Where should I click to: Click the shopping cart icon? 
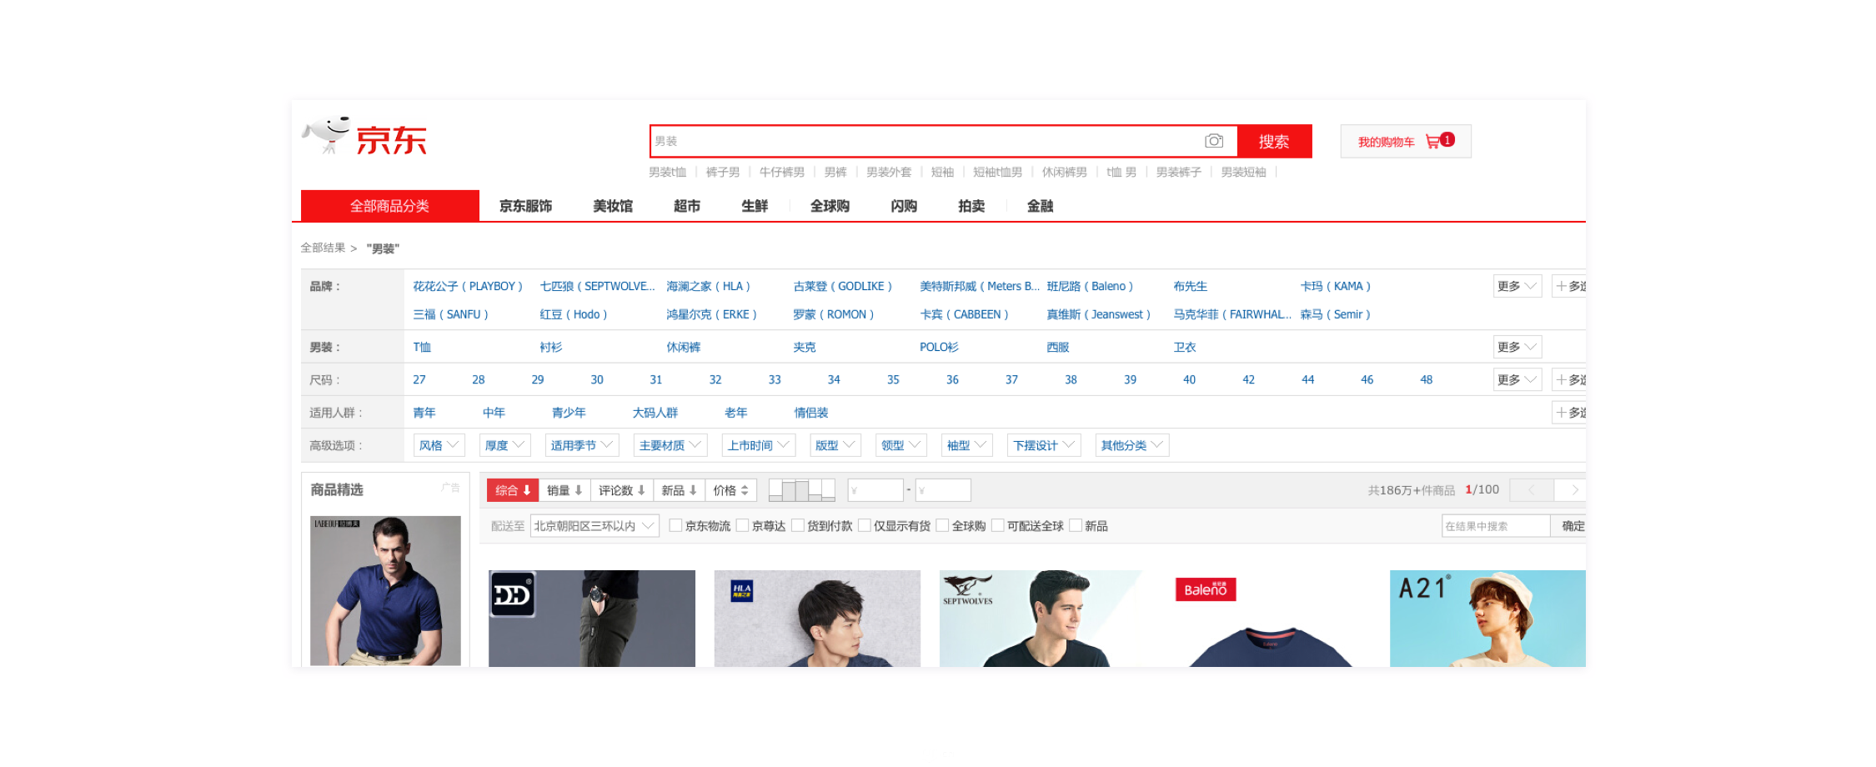pyautogui.click(x=1433, y=142)
